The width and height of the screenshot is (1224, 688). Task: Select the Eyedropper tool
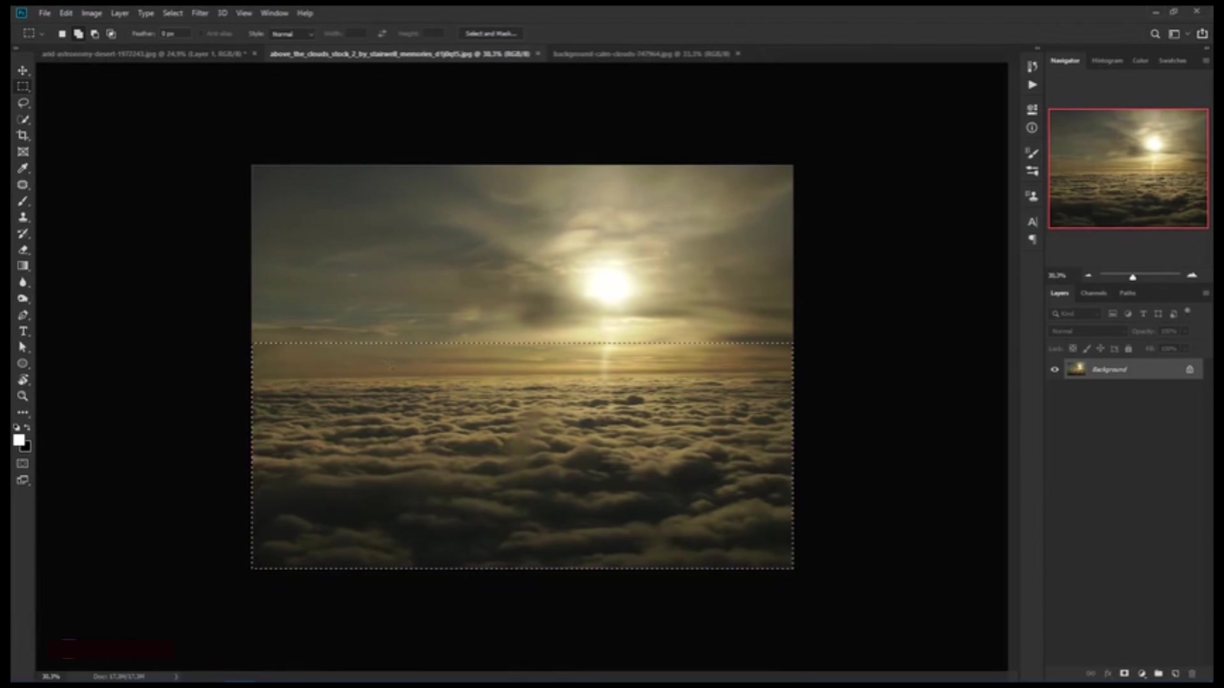(x=23, y=168)
